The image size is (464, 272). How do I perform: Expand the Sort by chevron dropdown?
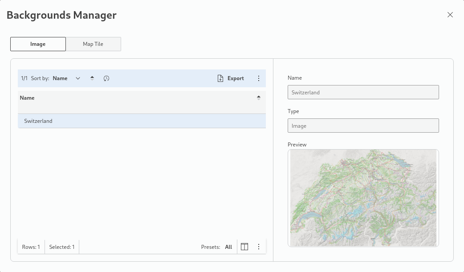point(78,78)
